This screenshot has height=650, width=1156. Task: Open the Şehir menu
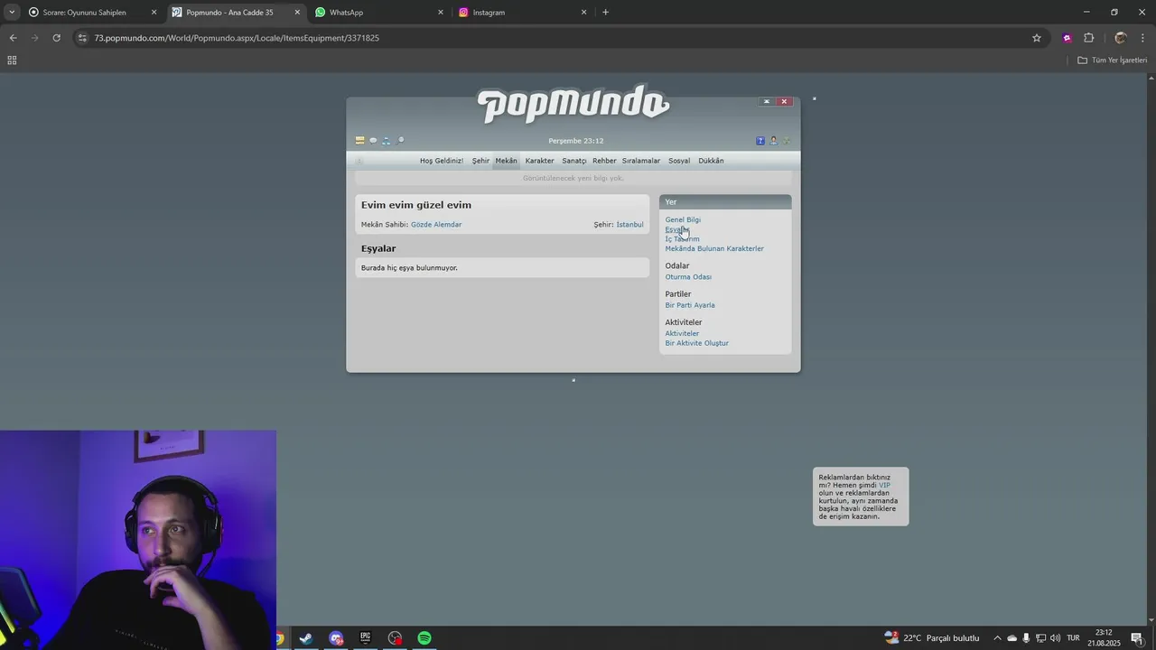480,161
